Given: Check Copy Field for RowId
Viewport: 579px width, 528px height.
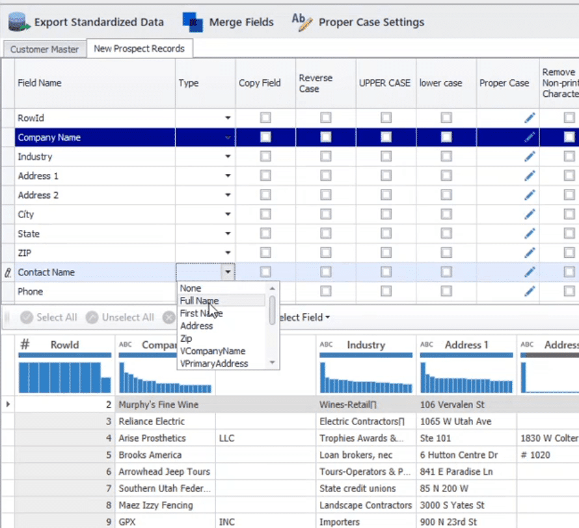Looking at the screenshot, I should click(x=265, y=118).
